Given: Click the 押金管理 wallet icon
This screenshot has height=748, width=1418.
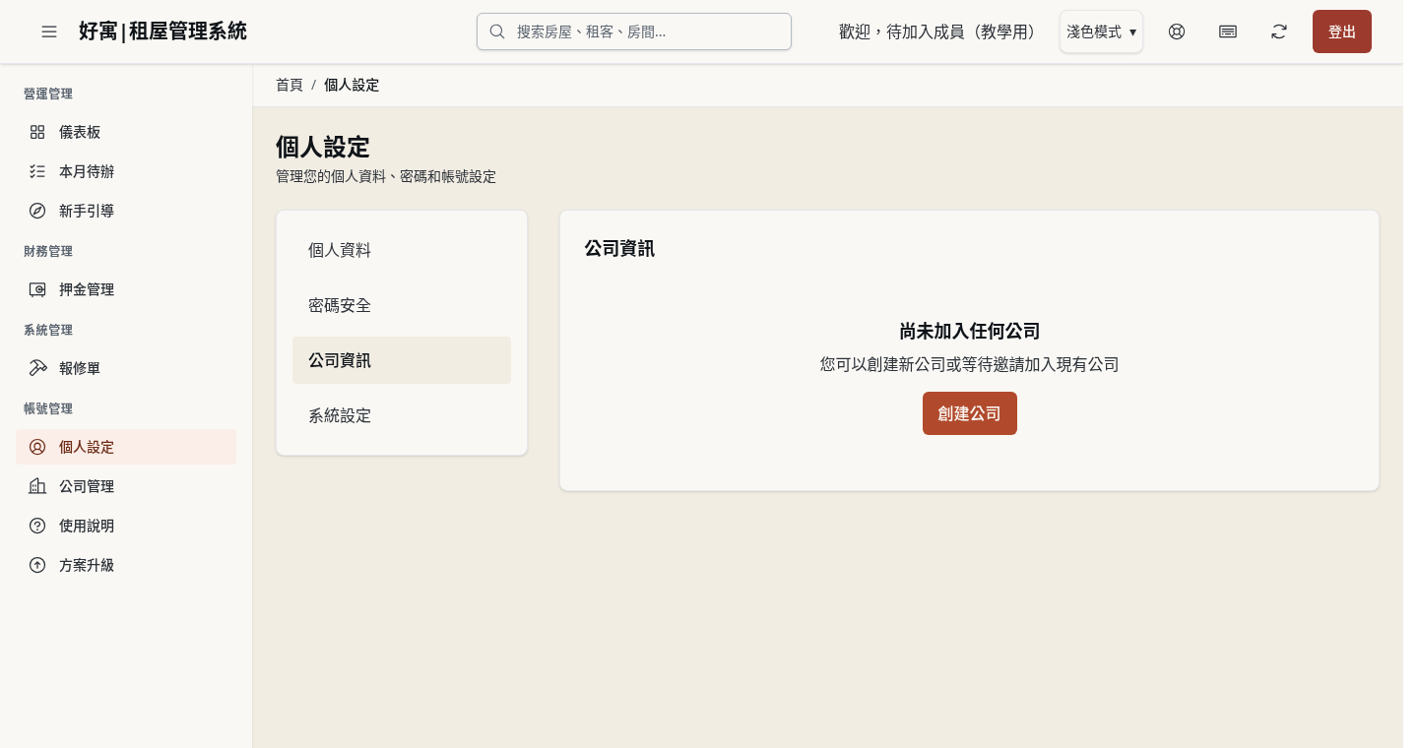Looking at the screenshot, I should (x=37, y=289).
